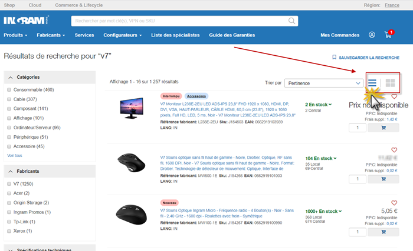
Task: Filter by Origin Storage (2) manufacturer
Action: click(x=9, y=203)
